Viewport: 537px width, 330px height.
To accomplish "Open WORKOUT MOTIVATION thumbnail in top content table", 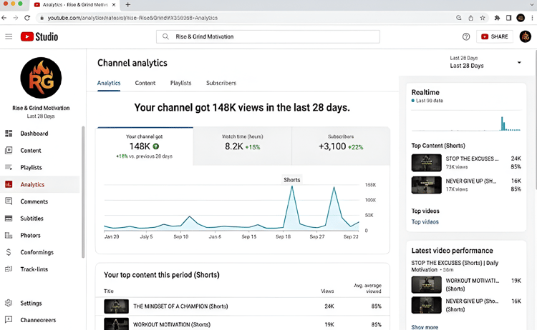I will [x=117, y=324].
